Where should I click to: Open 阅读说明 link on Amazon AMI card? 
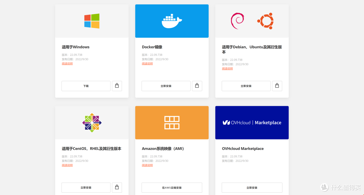(147, 165)
